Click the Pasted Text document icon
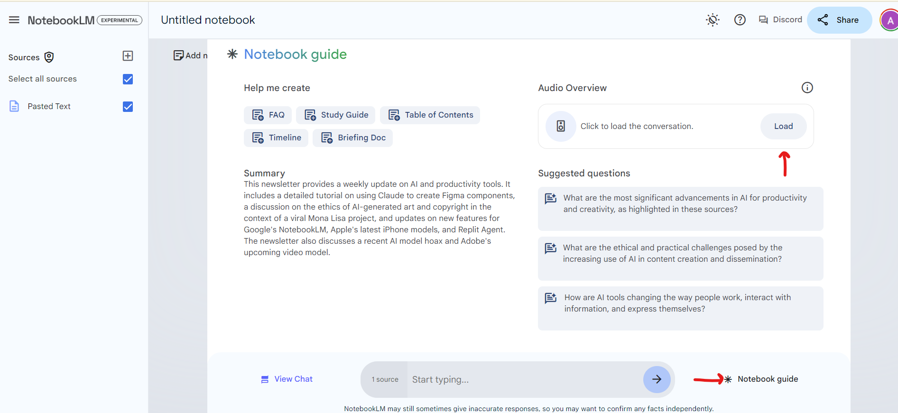898x413 pixels. pos(14,106)
